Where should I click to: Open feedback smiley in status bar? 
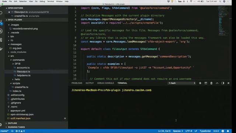point(223,131)
